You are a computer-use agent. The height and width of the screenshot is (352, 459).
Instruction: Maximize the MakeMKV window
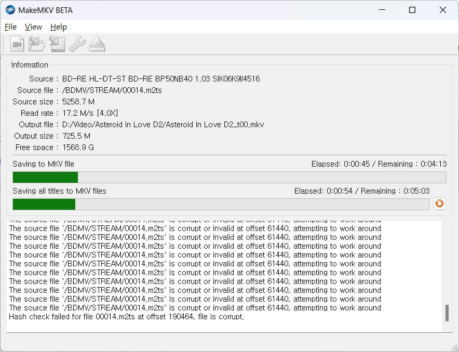412,10
